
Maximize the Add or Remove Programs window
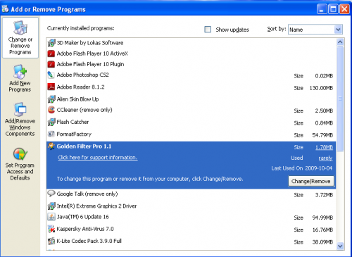click(x=333, y=9)
